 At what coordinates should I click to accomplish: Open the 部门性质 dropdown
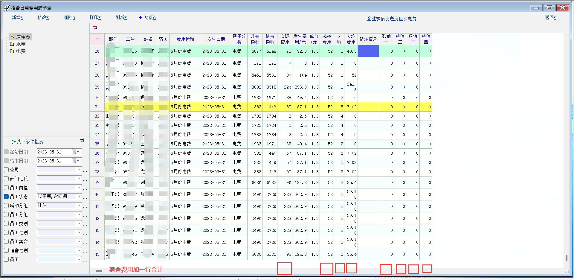point(79,179)
